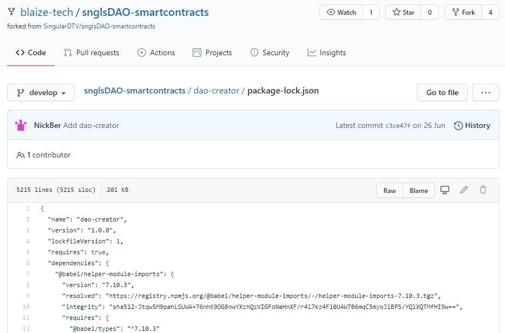Click the "name": "dao-creator" line
The image size is (505, 333).
[88, 219]
